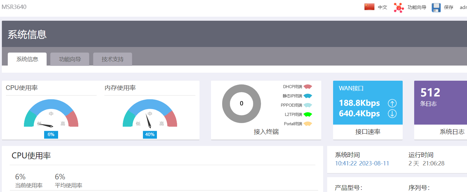Image resolution: width=467 pixels, height=192 pixels.
Task: Click the WAN upload arrow icon
Action: click(392, 103)
